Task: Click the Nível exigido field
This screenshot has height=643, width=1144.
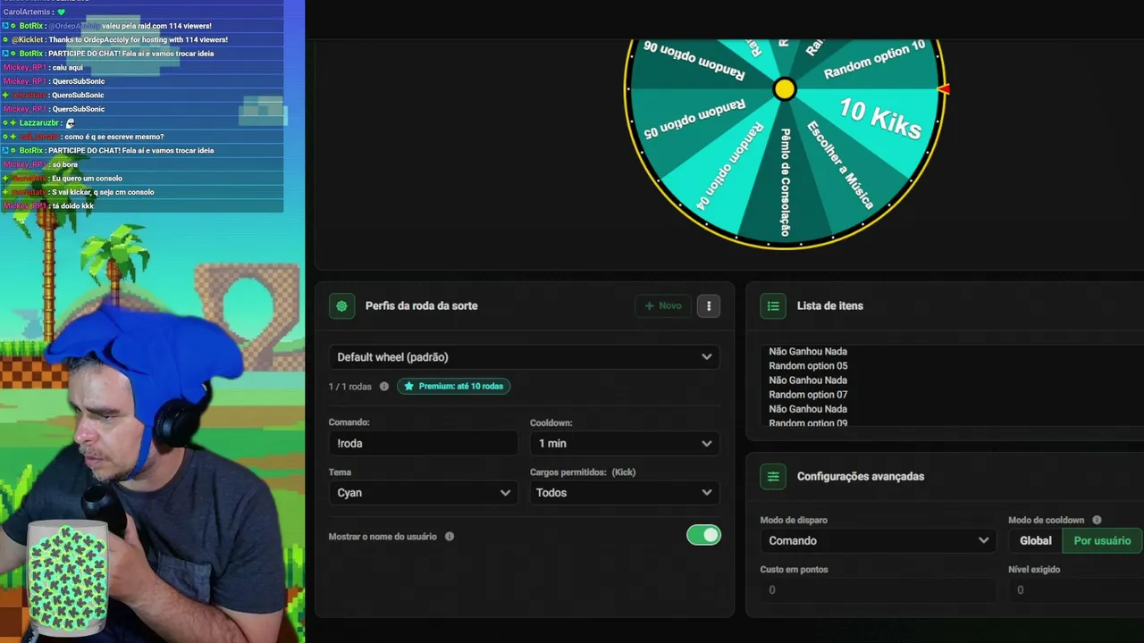Action: [x=1076, y=589]
